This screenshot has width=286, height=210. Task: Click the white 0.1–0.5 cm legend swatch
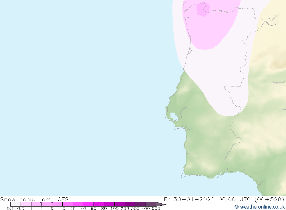coord(15,204)
